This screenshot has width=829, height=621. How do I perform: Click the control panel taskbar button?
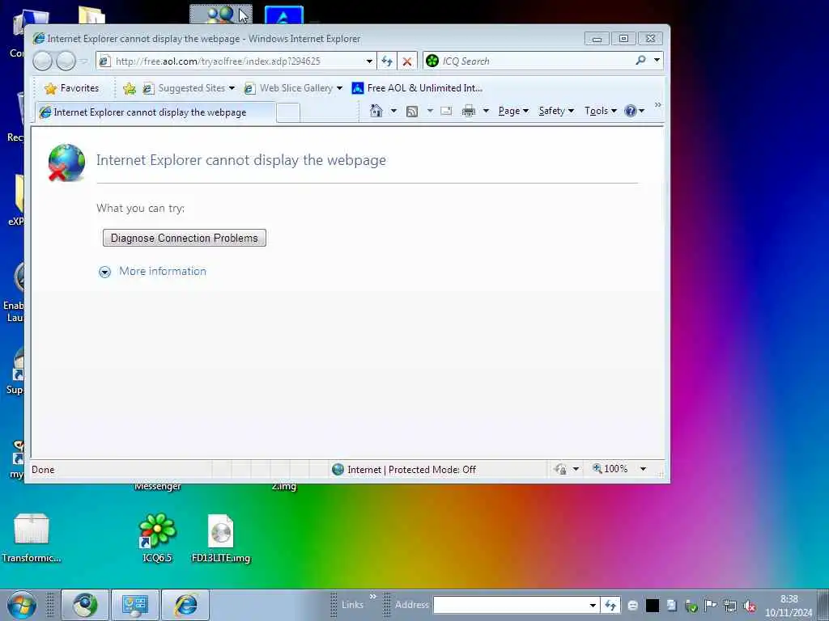pyautogui.click(x=135, y=605)
